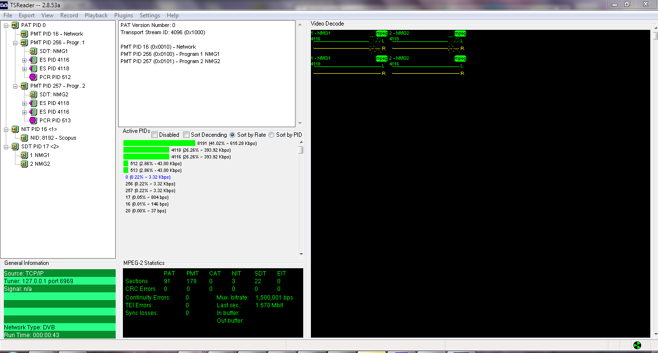Open the Export menu
The image size is (658, 353).
pos(27,15)
